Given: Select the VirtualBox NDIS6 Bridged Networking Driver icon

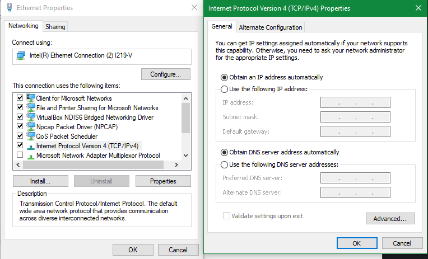Looking at the screenshot, I should pos(31,117).
